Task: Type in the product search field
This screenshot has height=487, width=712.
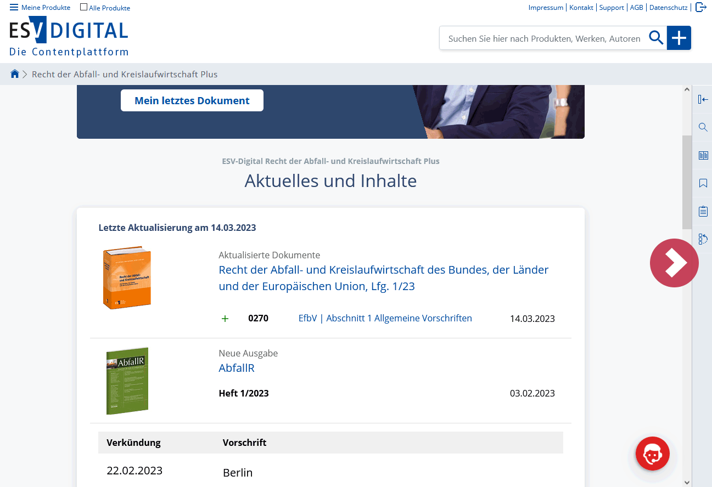Action: (543, 38)
